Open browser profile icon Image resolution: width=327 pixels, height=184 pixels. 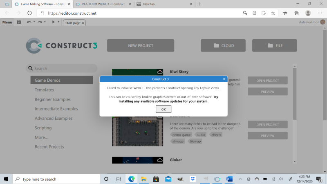click(x=308, y=13)
